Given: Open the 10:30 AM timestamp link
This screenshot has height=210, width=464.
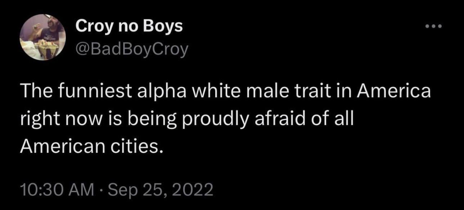Looking at the screenshot, I should 57,189.
